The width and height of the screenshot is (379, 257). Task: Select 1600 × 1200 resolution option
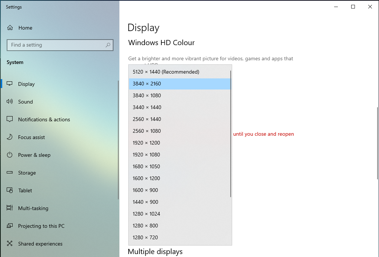(180, 178)
